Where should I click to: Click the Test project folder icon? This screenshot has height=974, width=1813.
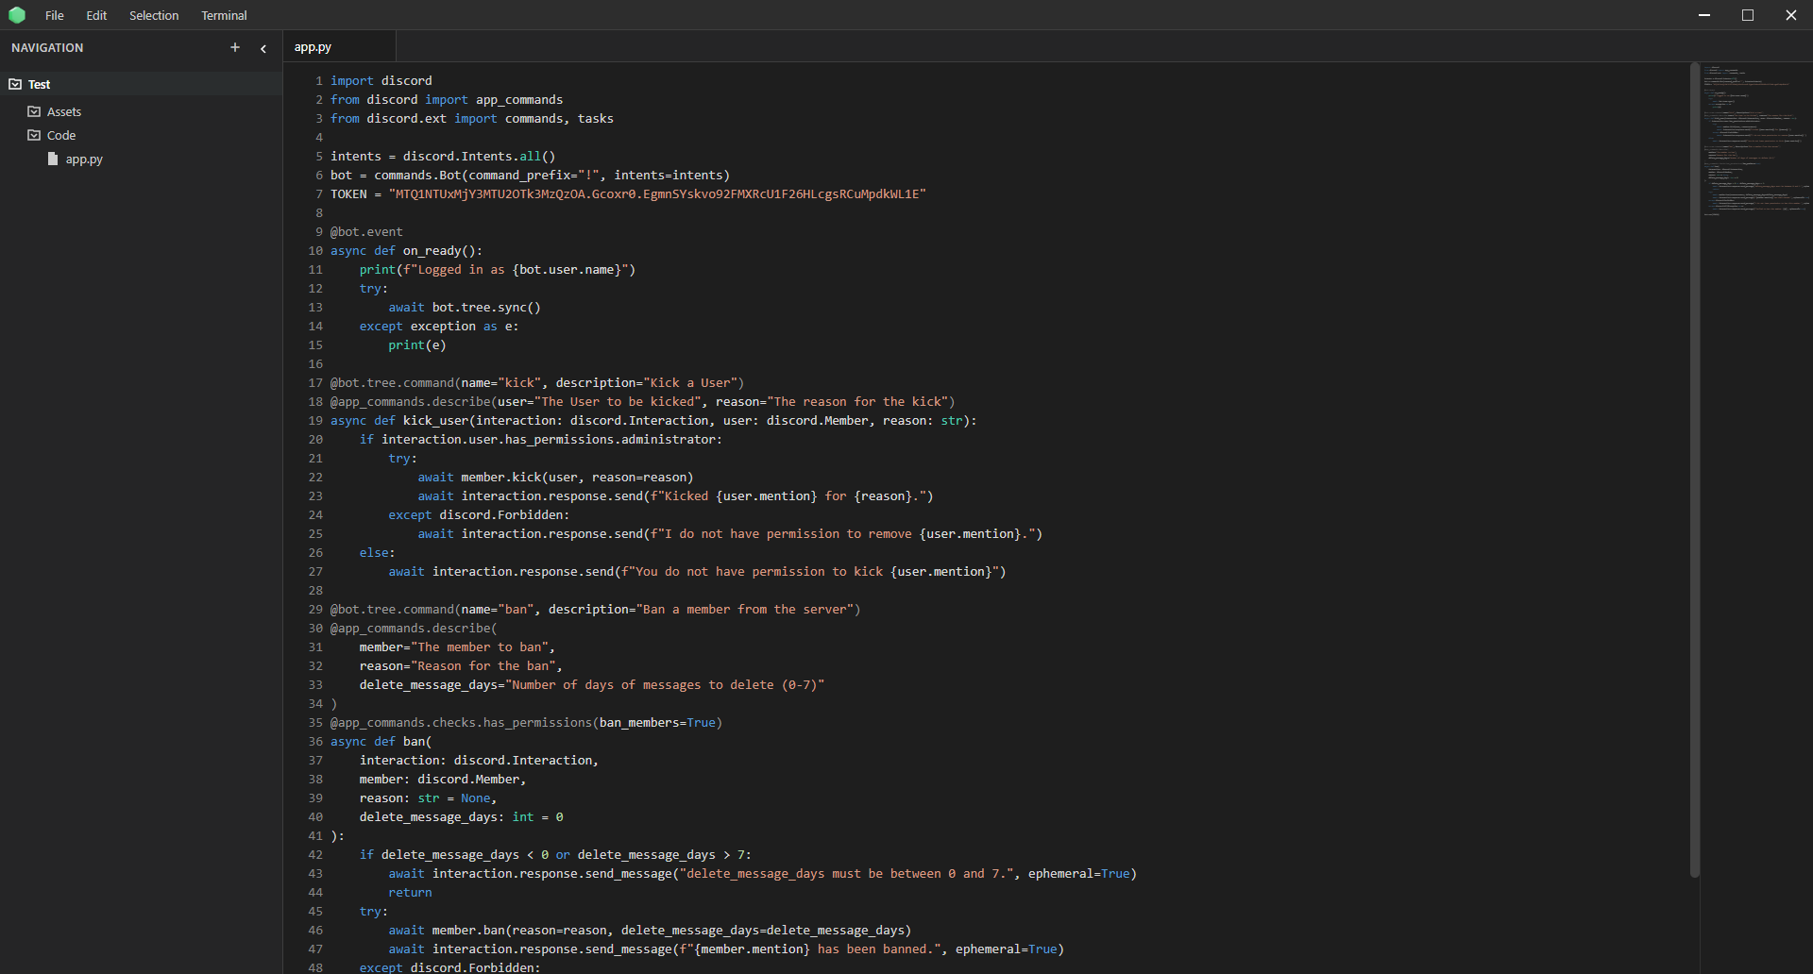click(x=15, y=84)
